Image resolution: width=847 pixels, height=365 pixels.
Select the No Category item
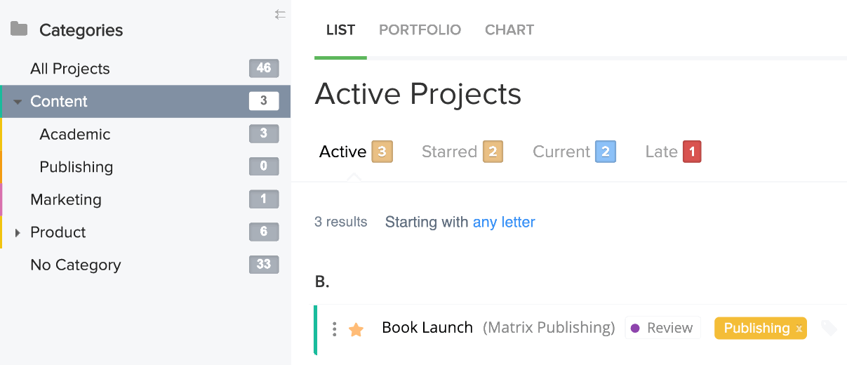click(145, 265)
